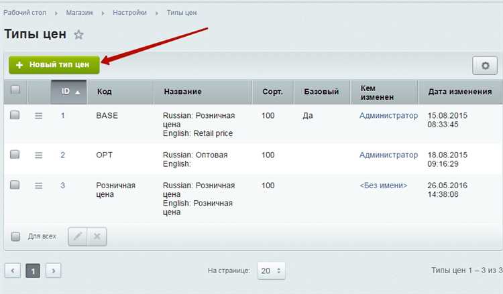The height and width of the screenshot is (294, 503).
Task: Click the 'English: Retail price' name text
Action: coord(198,133)
